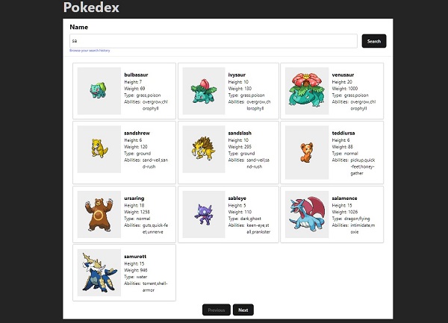Select the salamence sprite image

[307, 214]
